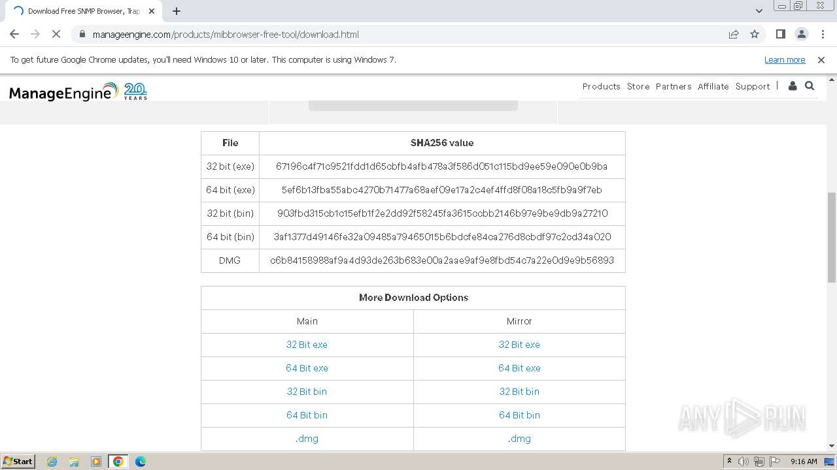
Task: Expand the tab search chevron
Action: pos(759,10)
